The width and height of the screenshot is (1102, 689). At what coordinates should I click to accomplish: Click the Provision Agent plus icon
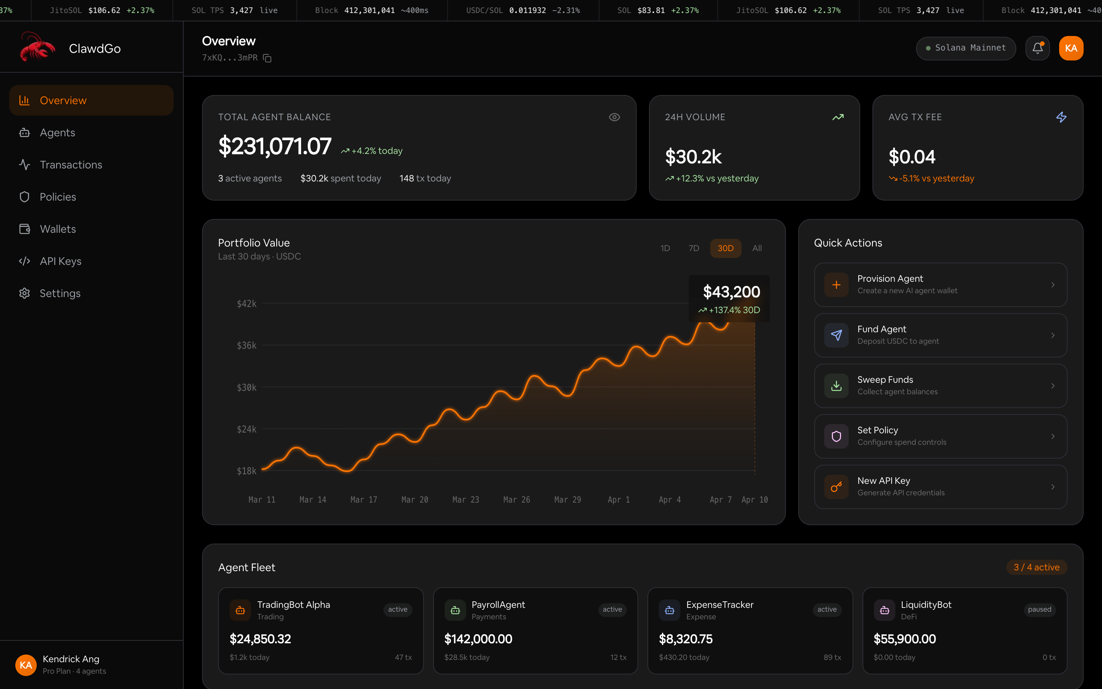click(836, 285)
